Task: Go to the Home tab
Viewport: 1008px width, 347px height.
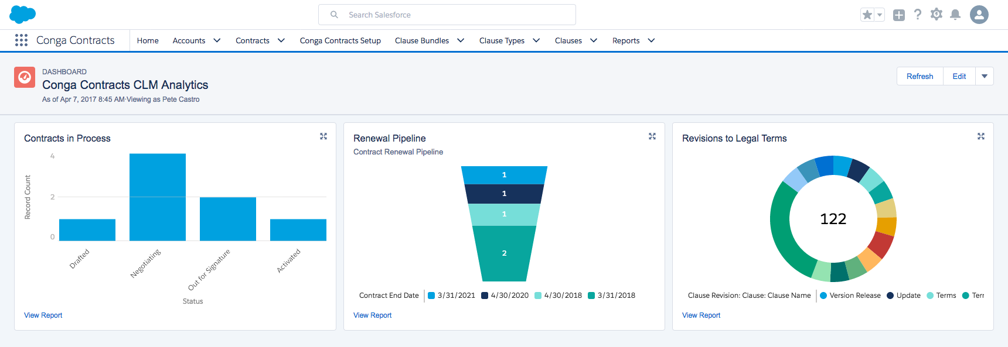Action: (x=148, y=40)
